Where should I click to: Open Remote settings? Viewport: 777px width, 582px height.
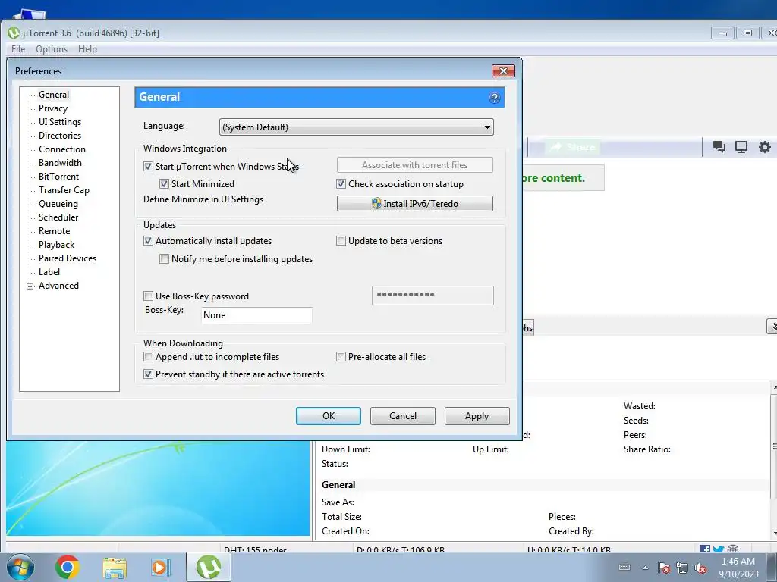[x=54, y=231]
